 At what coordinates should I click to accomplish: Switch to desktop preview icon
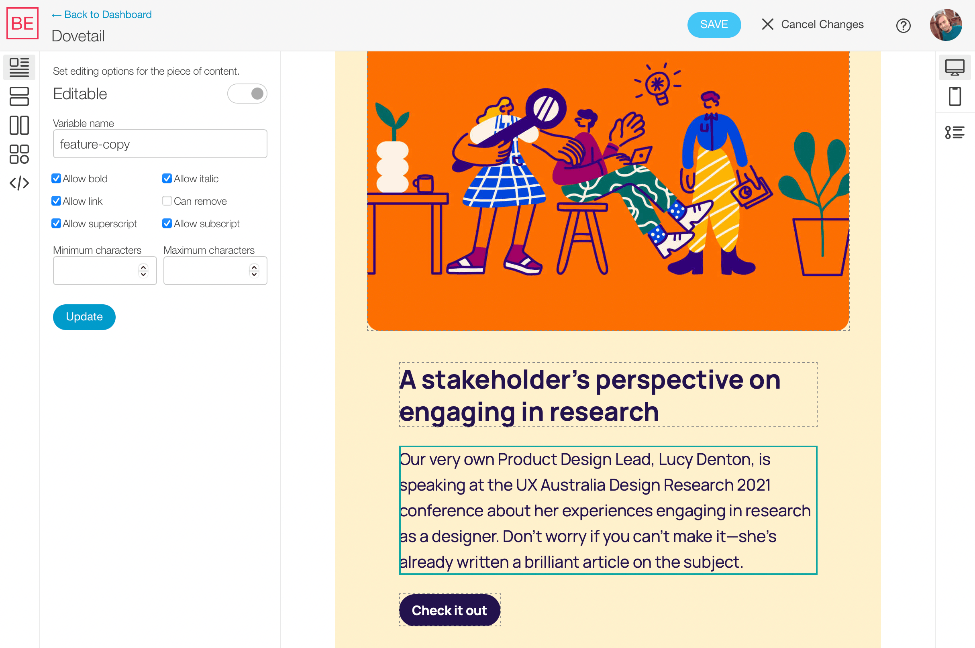point(955,67)
